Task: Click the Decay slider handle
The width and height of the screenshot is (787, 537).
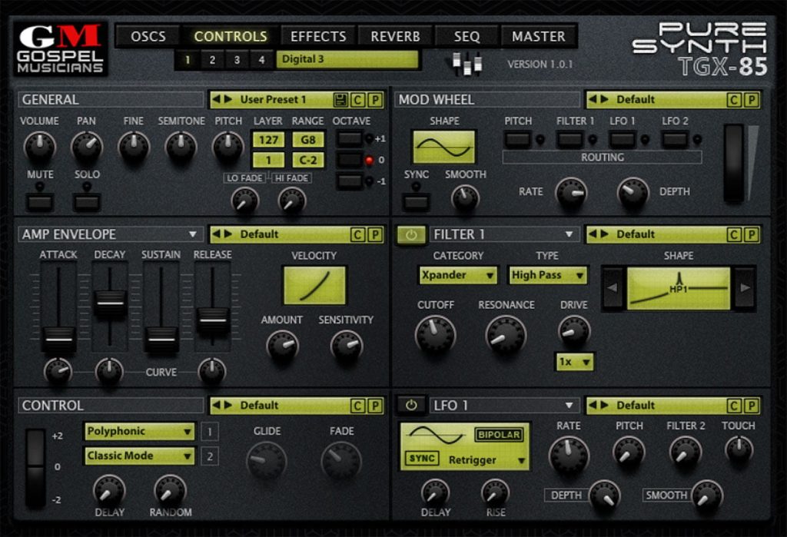Action: [x=110, y=303]
